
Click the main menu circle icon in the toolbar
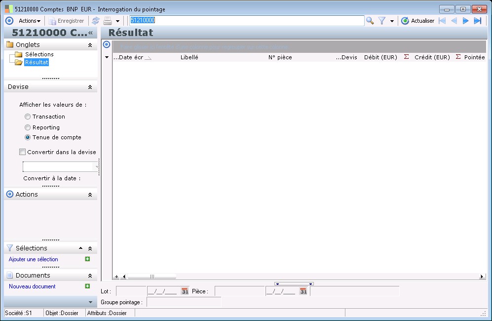tap(10, 21)
